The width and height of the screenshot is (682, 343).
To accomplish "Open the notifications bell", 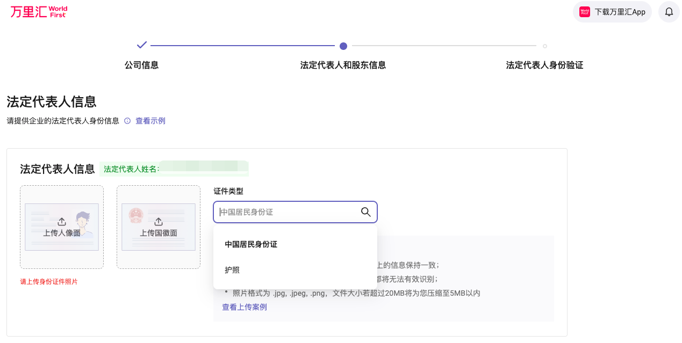I will coord(669,12).
